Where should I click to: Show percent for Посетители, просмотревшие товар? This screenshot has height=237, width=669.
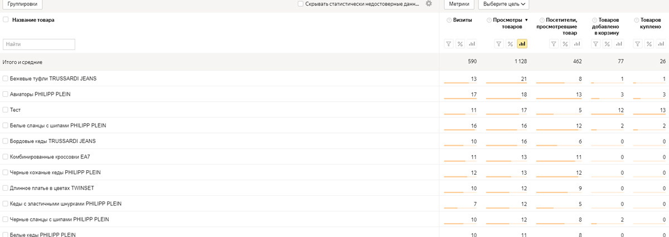click(565, 44)
